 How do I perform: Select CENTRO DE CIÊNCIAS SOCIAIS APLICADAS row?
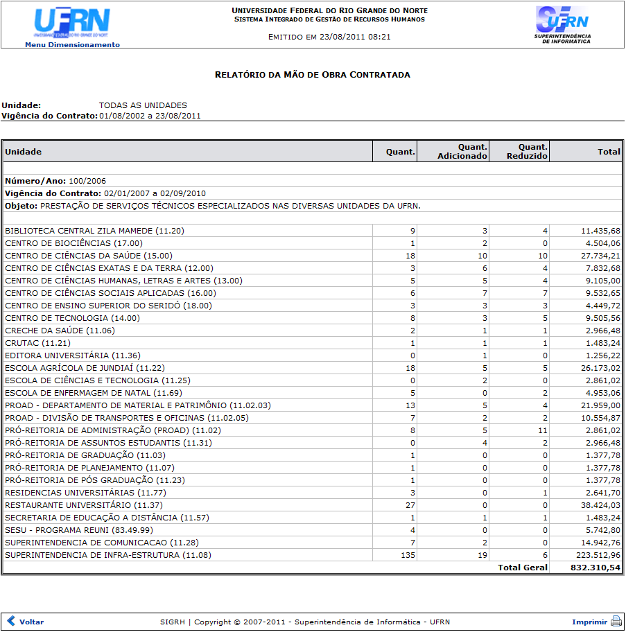[x=313, y=293]
